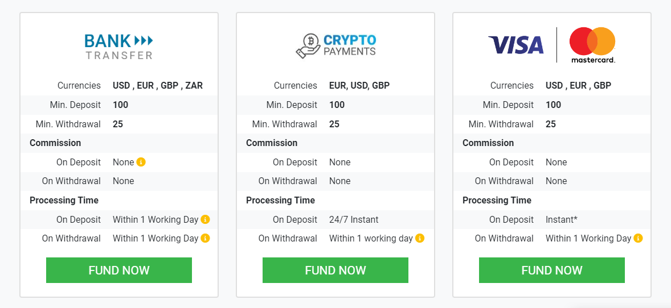Viewport: 671px width, 308px height.
Task: Click the 'Instant*' card deposit time text
Action: coord(562,219)
